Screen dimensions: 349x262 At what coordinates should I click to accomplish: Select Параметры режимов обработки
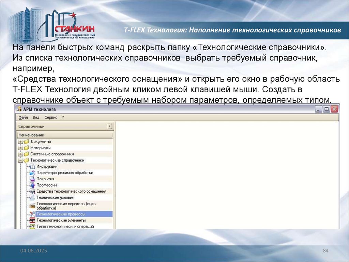[65, 173]
